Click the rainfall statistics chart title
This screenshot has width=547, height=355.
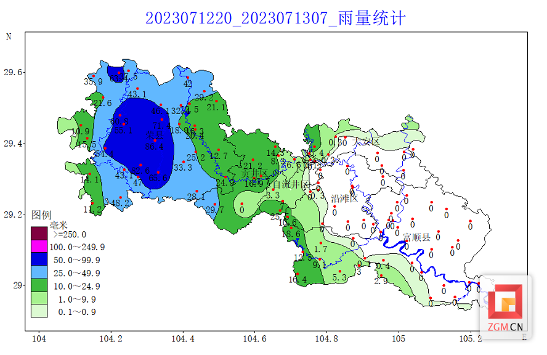click(275, 18)
